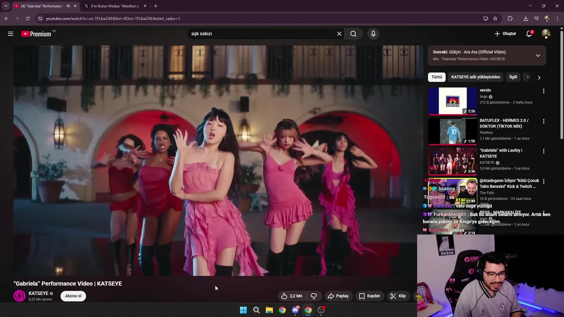This screenshot has height=317, width=564.
Task: Mute the "Gabriela" Performance tab audio
Action: (x=68, y=6)
